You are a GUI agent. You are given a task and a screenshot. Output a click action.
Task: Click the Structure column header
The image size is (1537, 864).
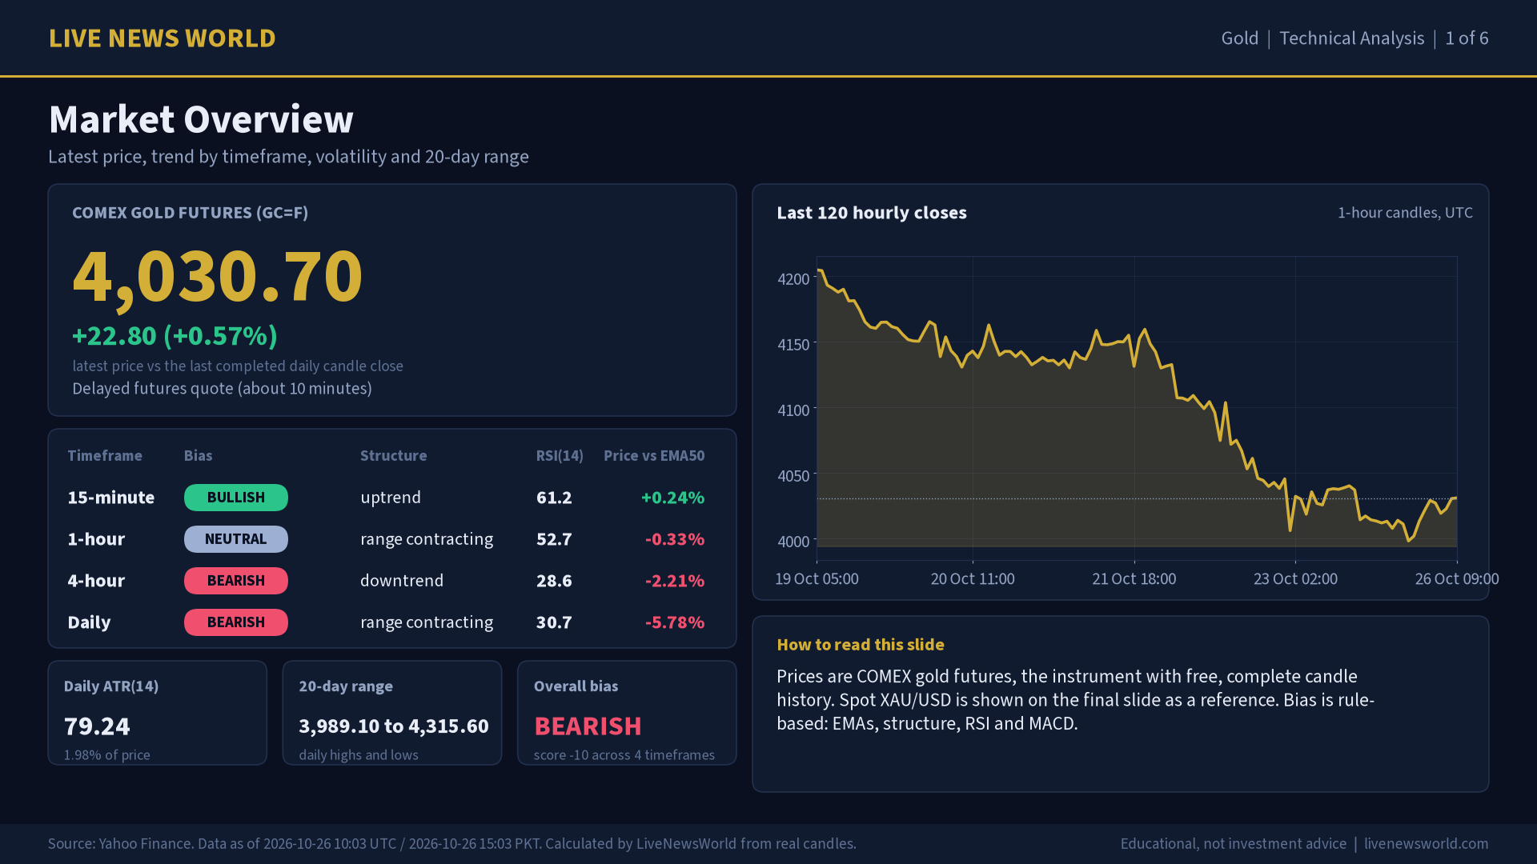[393, 456]
